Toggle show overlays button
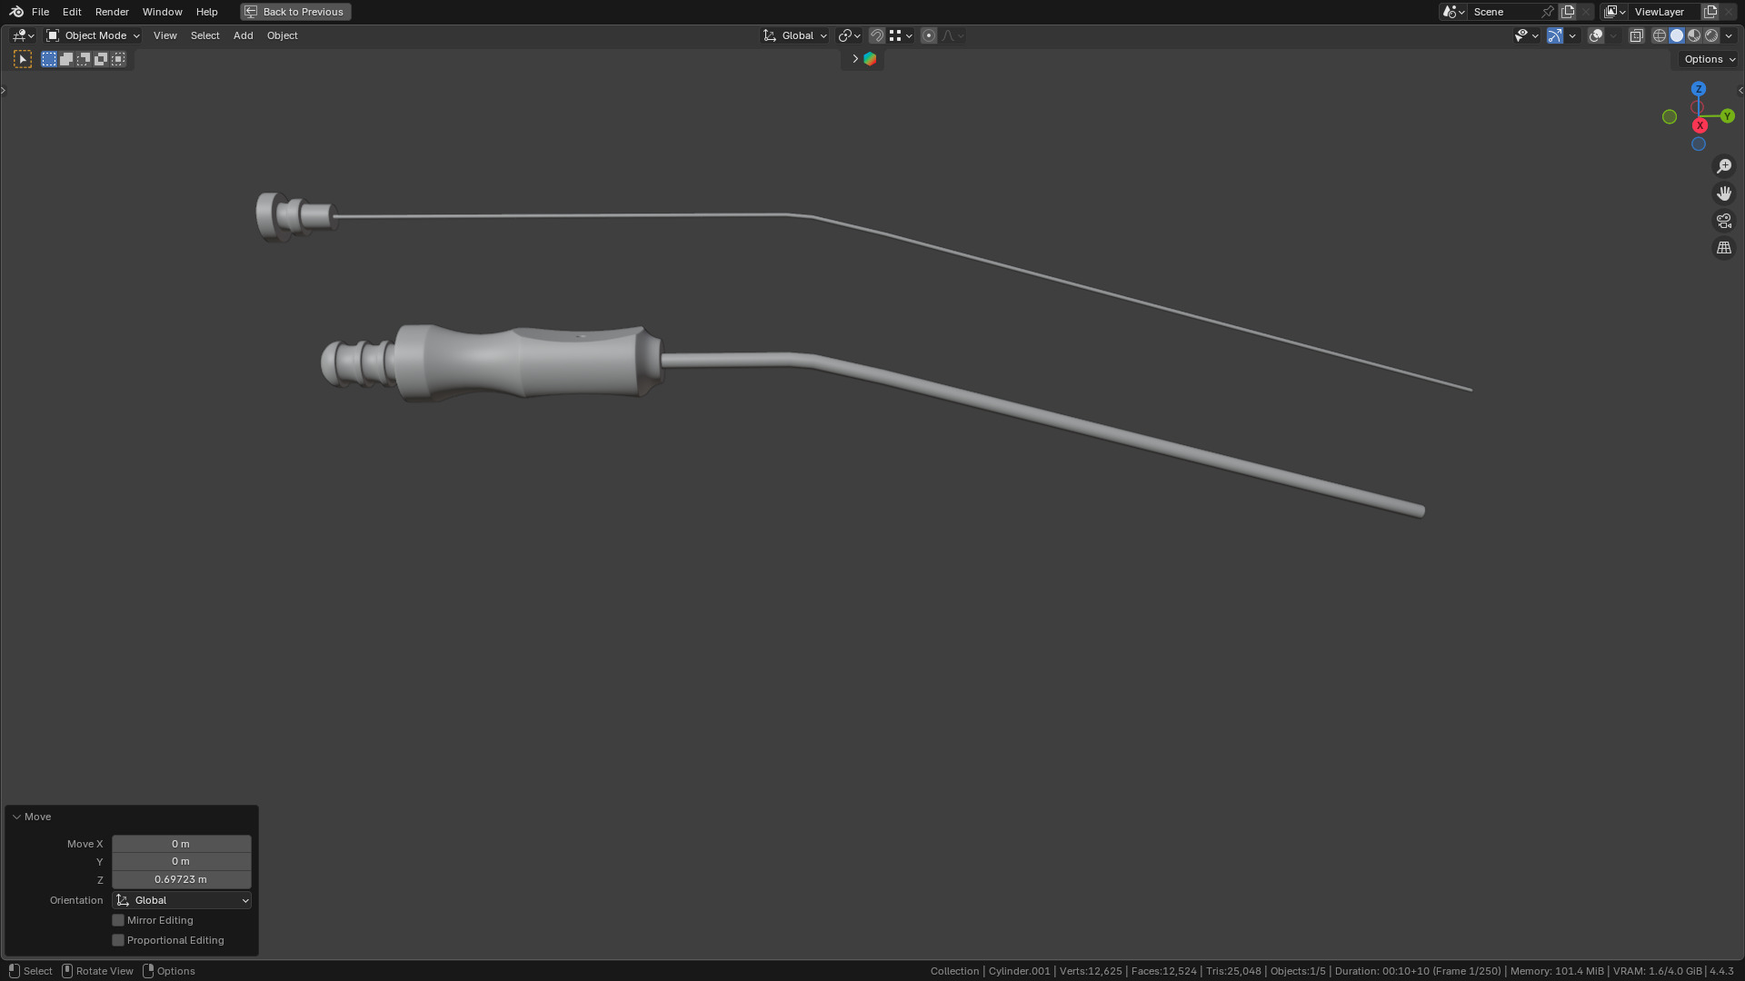1745x981 pixels. [1595, 35]
